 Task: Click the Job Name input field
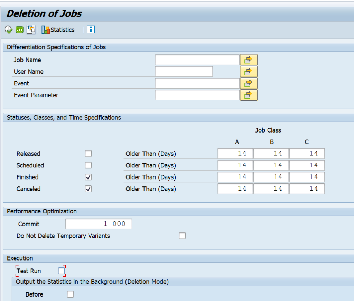pyautogui.click(x=197, y=60)
